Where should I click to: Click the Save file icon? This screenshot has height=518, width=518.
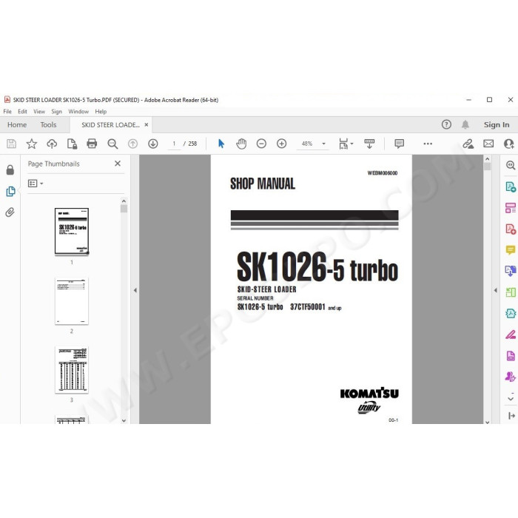[11, 144]
